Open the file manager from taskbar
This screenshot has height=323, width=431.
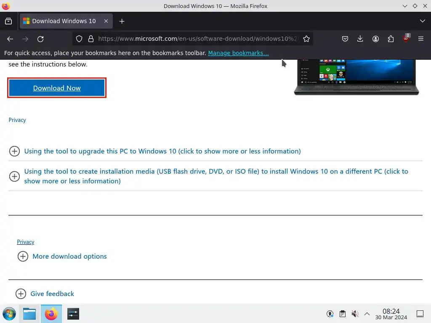click(x=29, y=314)
